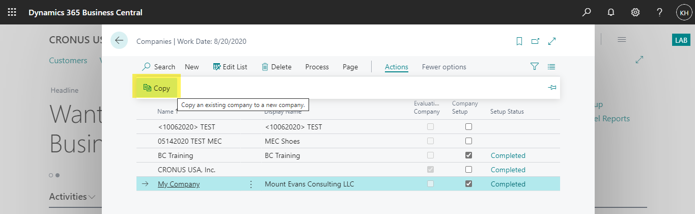
Task: Switch to Edit List mode
Action: [230, 67]
